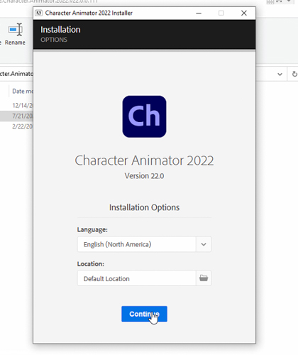Minimize the Character Animator installer window

199,13
